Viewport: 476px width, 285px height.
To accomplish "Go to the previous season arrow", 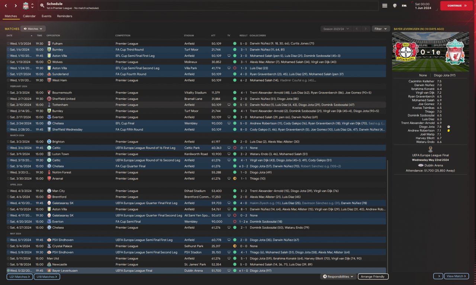I will click(357, 29).
